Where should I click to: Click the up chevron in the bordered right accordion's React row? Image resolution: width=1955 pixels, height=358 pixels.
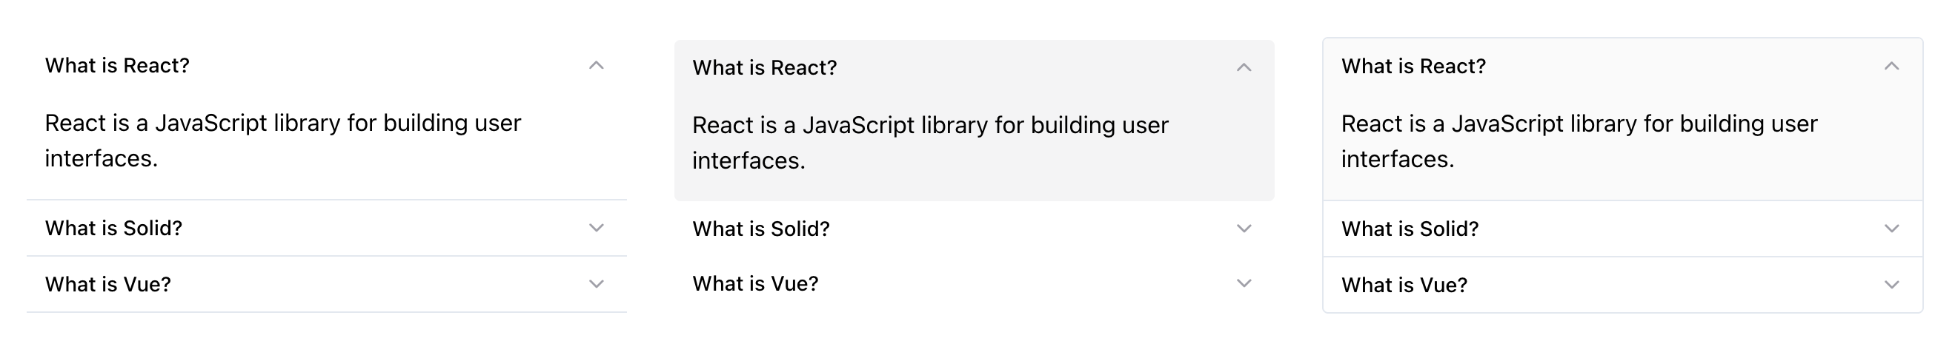click(x=1892, y=67)
